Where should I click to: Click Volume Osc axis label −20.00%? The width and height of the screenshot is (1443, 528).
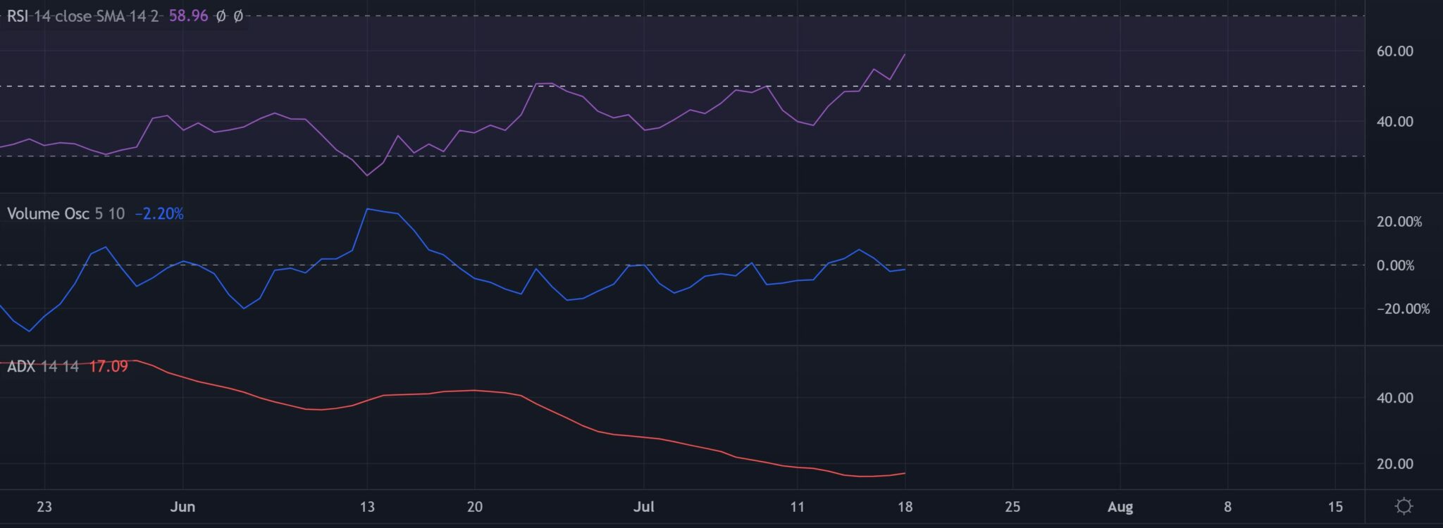click(x=1403, y=309)
